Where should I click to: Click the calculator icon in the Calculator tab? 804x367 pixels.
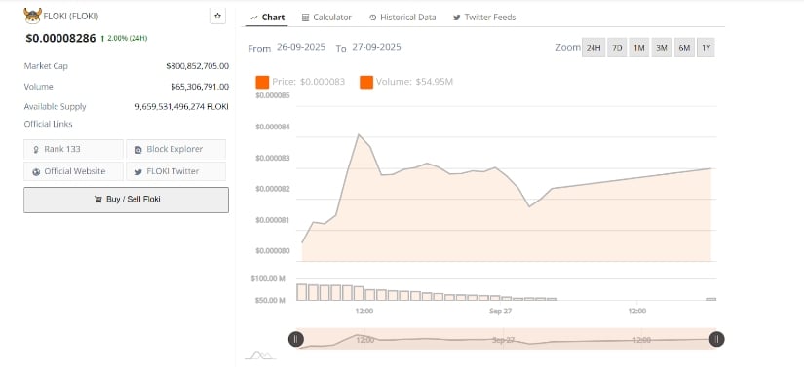point(306,18)
